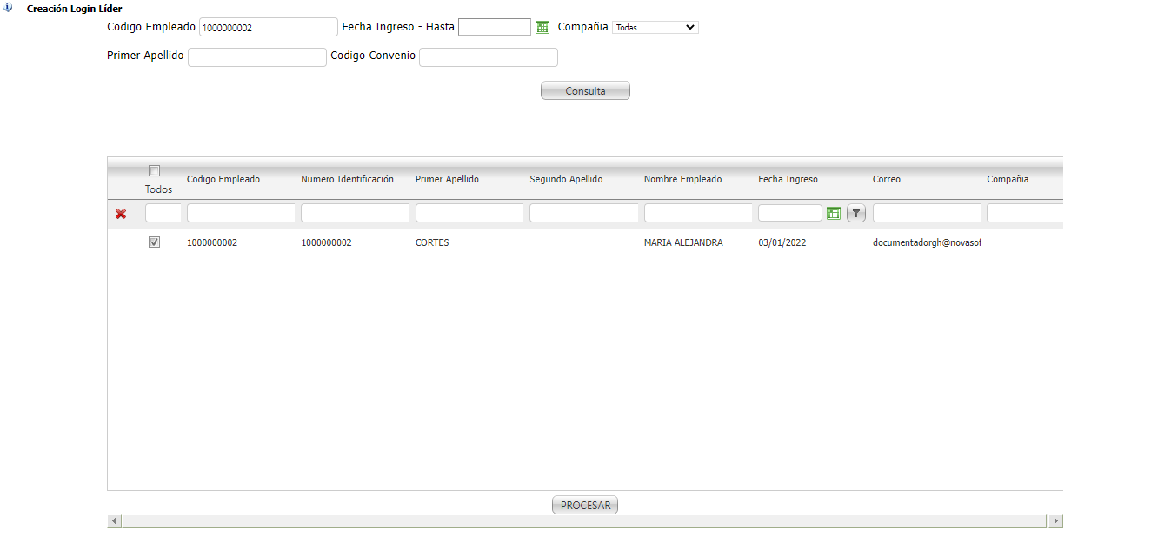
Task: Click filter box under Nombre Empleado column
Action: 698,213
